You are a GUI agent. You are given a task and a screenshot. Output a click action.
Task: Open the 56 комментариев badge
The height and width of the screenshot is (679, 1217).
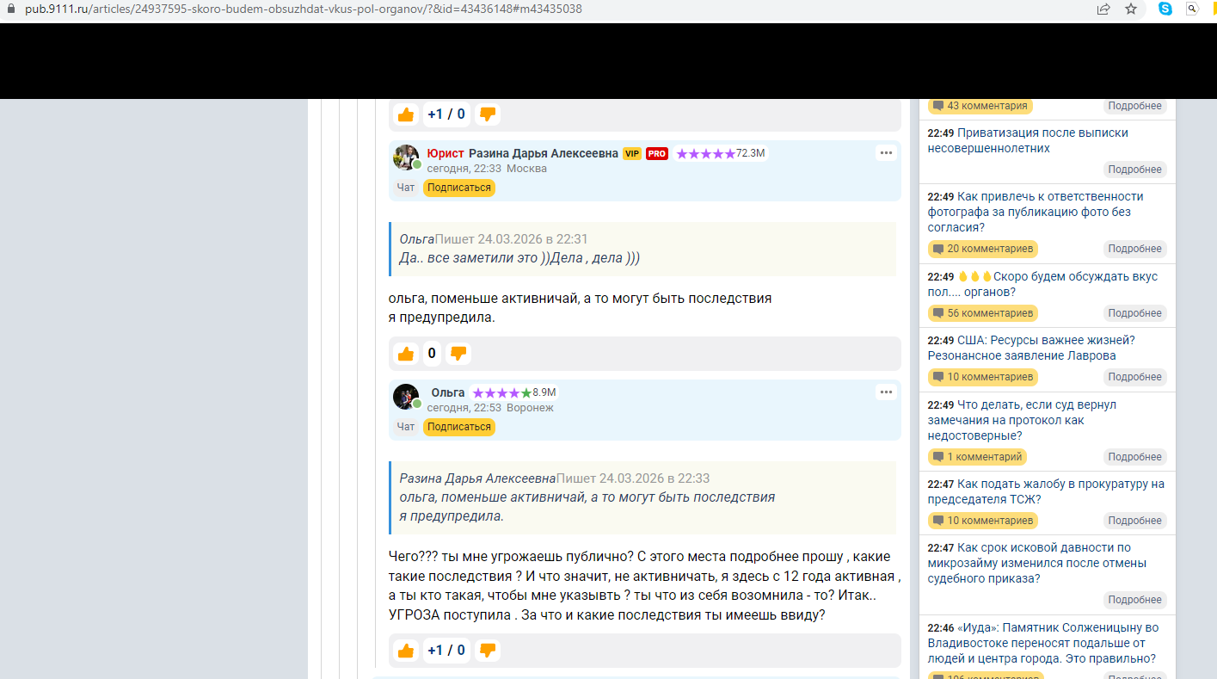click(983, 313)
